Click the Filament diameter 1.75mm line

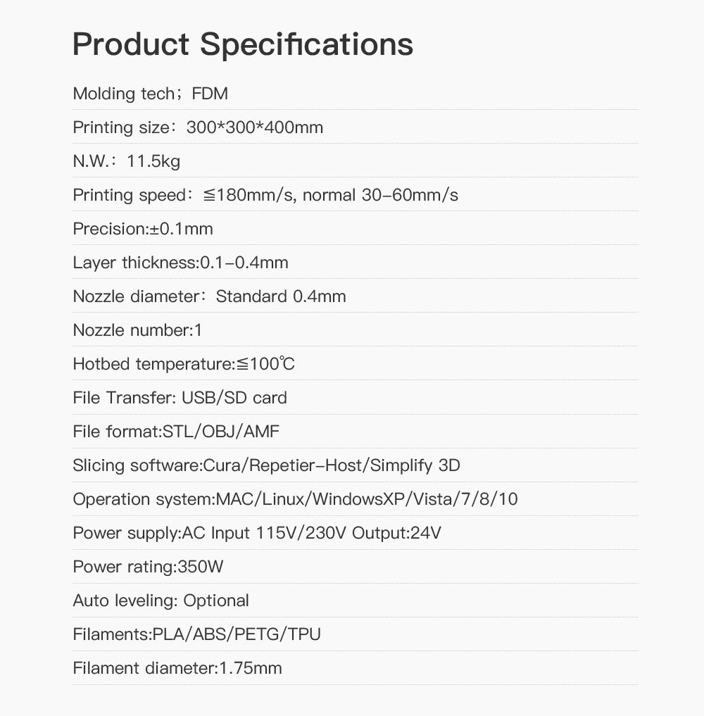pyautogui.click(x=177, y=668)
